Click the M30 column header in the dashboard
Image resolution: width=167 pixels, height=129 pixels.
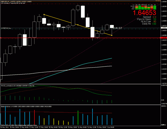tap(145, 5)
